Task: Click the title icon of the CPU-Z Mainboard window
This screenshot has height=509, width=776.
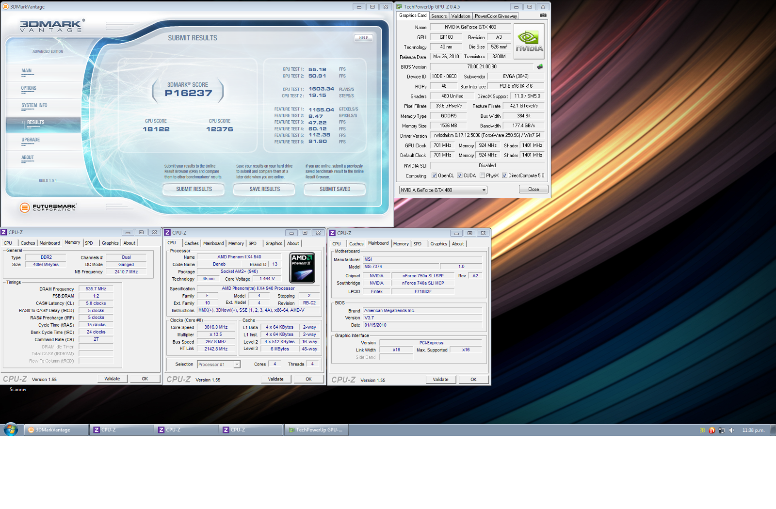Action: [333, 233]
